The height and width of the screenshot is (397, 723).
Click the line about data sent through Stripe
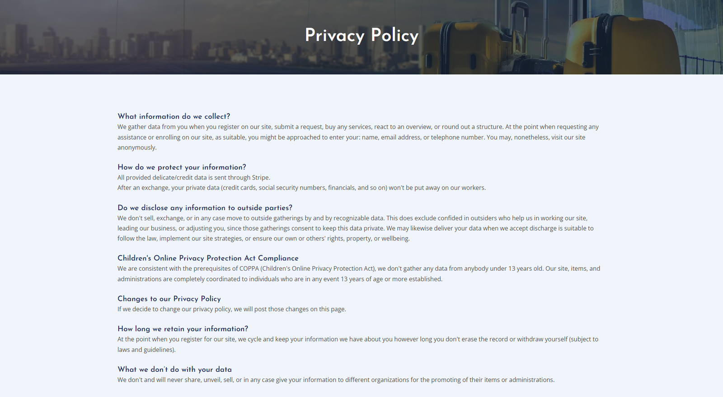pyautogui.click(x=193, y=178)
